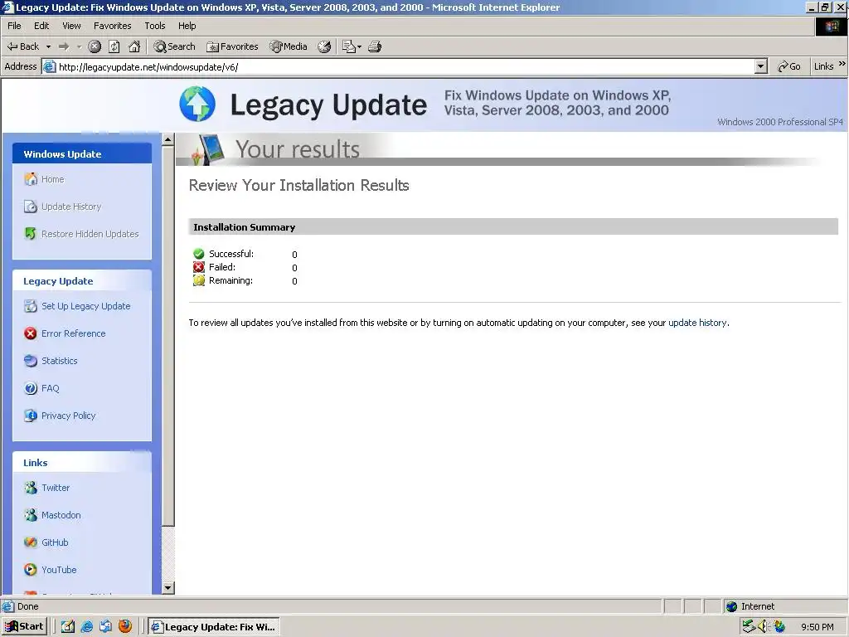The image size is (849, 637).
Task: Open Restore Hidden Updates link
Action: point(90,234)
